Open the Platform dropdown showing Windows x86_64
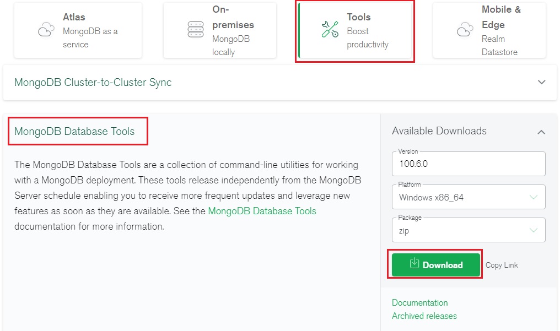This screenshot has height=331, width=560. click(x=469, y=197)
